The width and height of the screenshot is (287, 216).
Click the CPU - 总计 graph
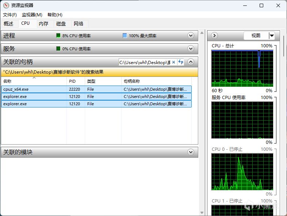[x=242, y=68]
